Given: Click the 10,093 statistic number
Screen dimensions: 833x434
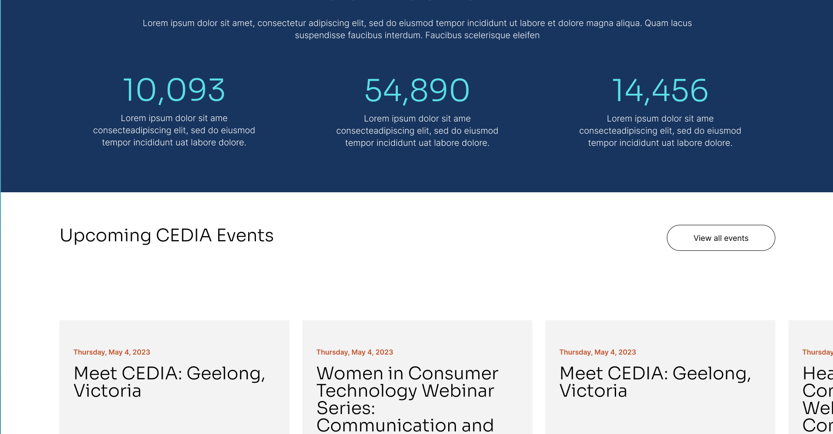Looking at the screenshot, I should pos(174,90).
